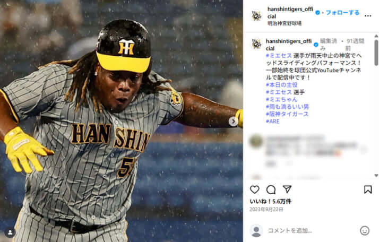Open the #本日の主役 hashtag
The image size is (379, 242).
281,85
